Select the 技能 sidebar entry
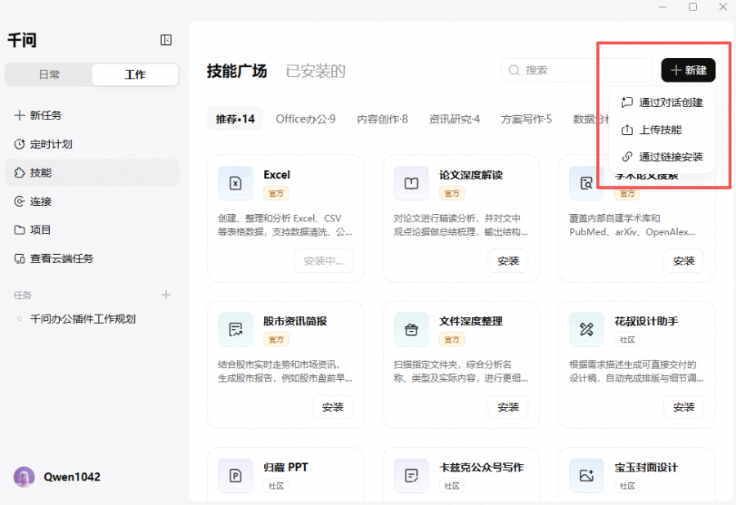 pyautogui.click(x=92, y=172)
